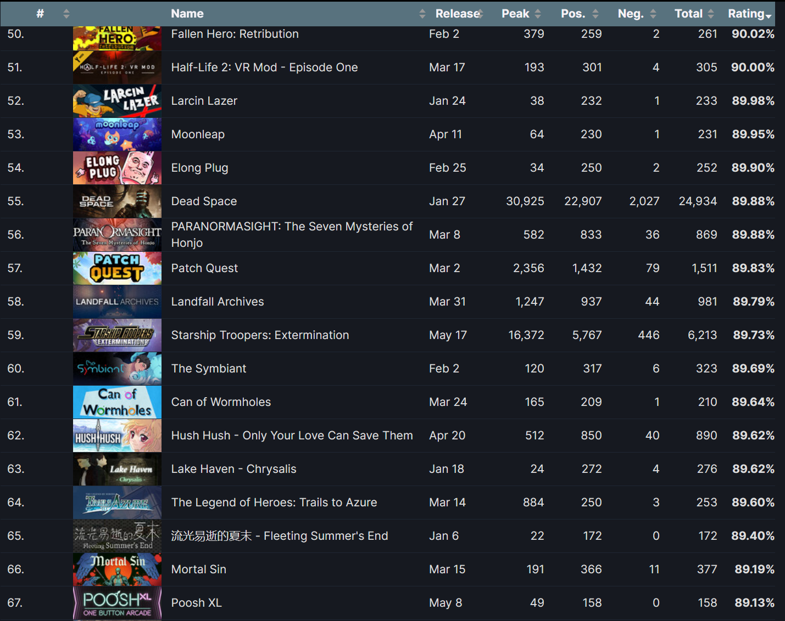Sort by the # column arrows

[66, 14]
